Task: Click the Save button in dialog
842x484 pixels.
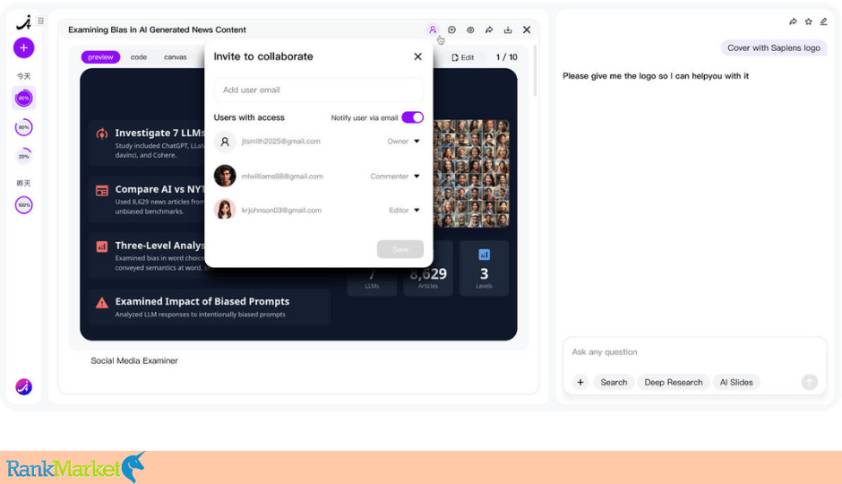Action: (x=400, y=249)
